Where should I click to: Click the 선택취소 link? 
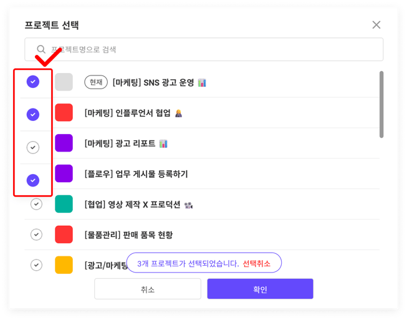(257, 264)
